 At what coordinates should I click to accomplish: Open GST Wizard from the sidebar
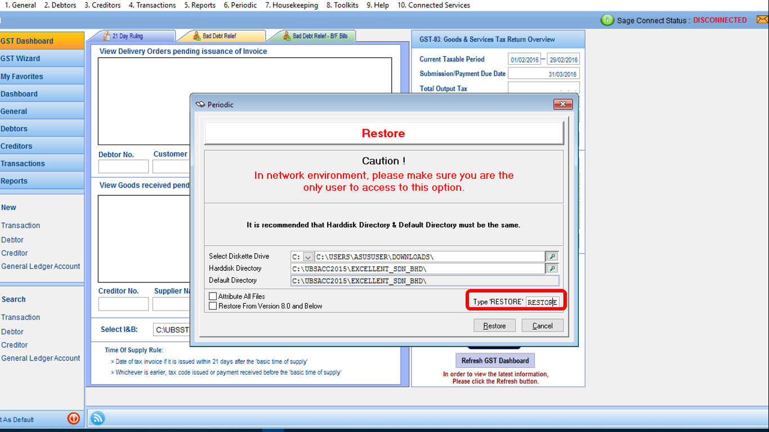click(x=42, y=58)
